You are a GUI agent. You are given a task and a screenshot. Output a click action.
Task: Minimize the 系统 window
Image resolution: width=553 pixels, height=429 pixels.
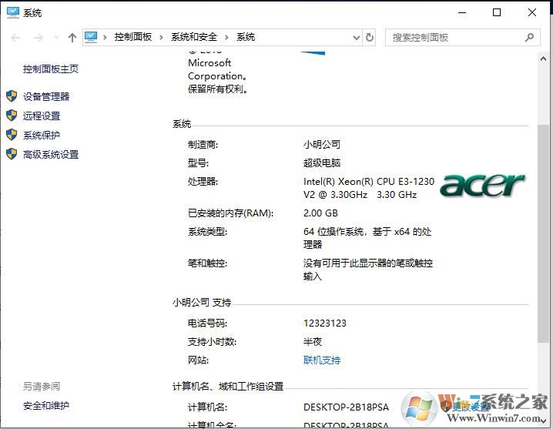tap(462, 12)
